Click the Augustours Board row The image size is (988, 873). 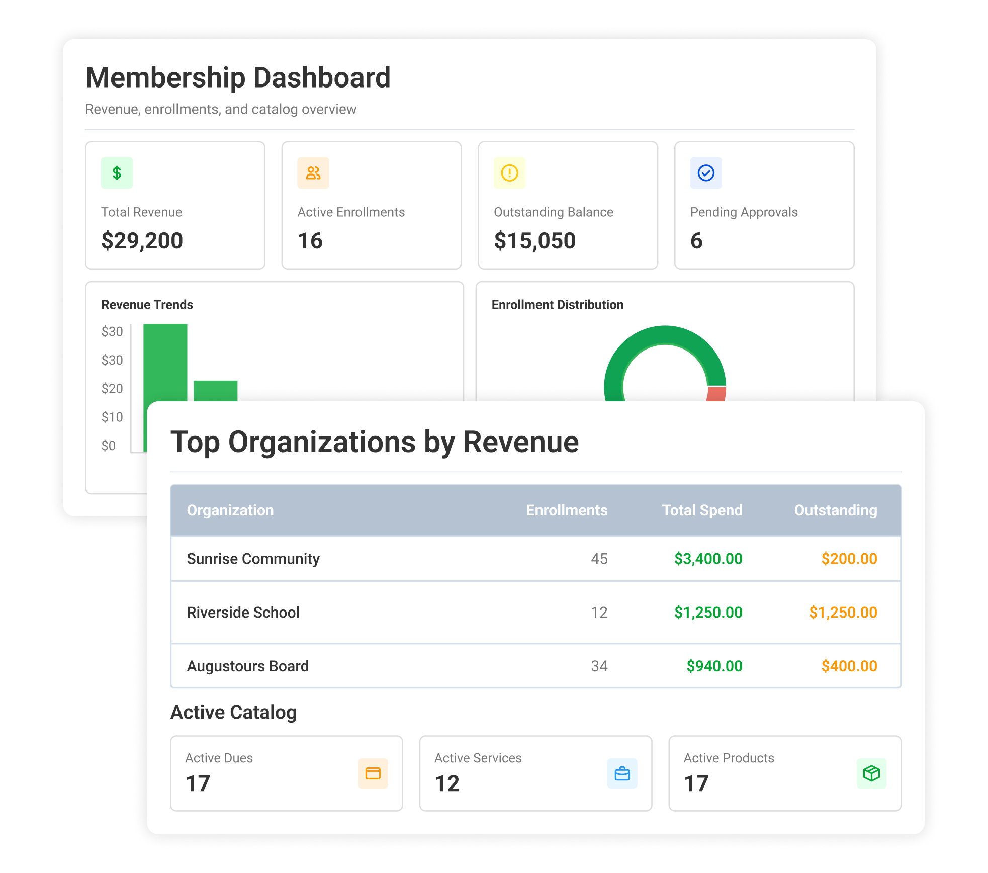pyautogui.click(x=248, y=666)
